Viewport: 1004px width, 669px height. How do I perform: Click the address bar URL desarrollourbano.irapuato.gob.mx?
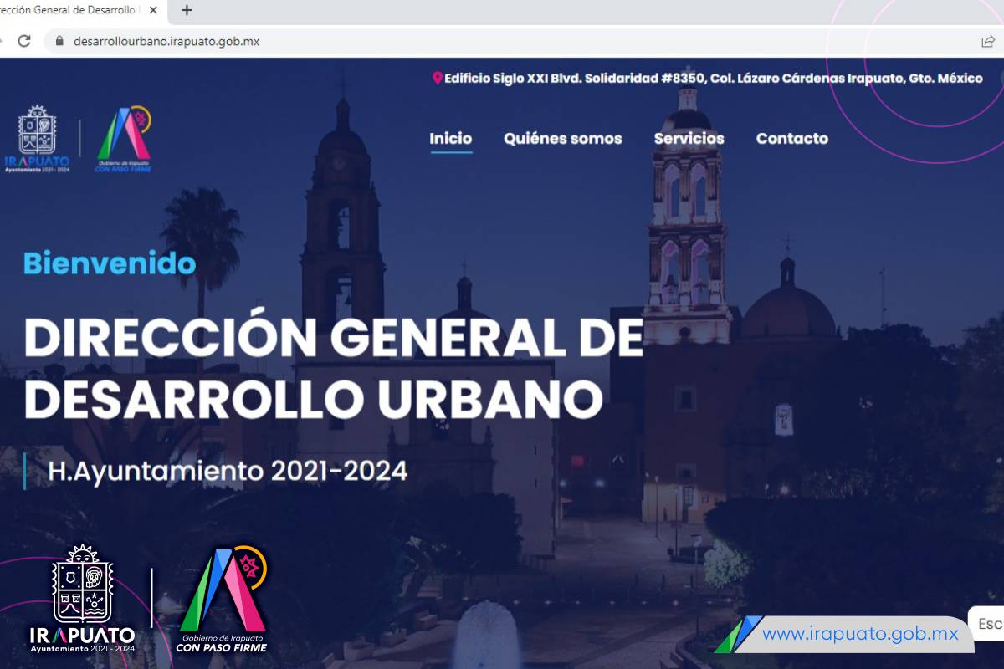[166, 40]
